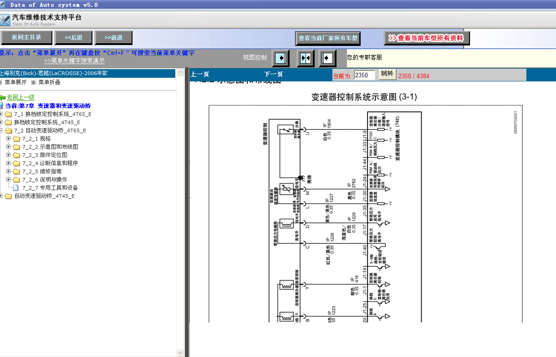The image size is (556, 357).
Task: Select the 自动变速驱动桥_4T45_E label
Action: click(x=44, y=196)
